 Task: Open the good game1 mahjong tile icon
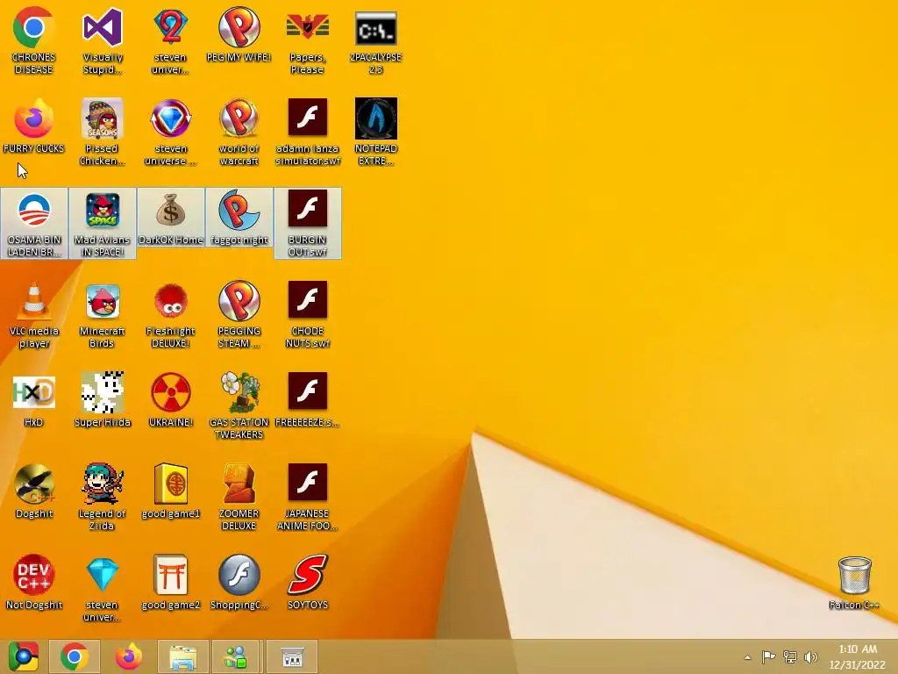(171, 491)
